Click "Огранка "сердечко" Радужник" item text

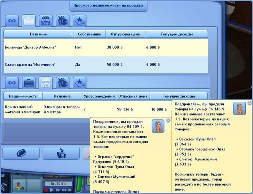click(x=113, y=159)
